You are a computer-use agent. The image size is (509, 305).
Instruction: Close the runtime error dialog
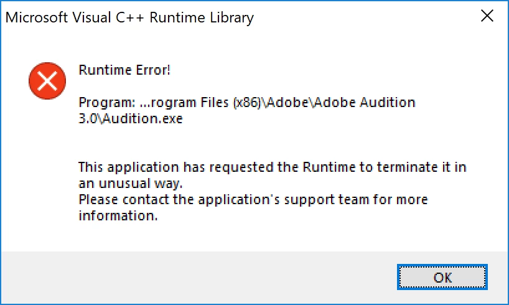pos(487,16)
